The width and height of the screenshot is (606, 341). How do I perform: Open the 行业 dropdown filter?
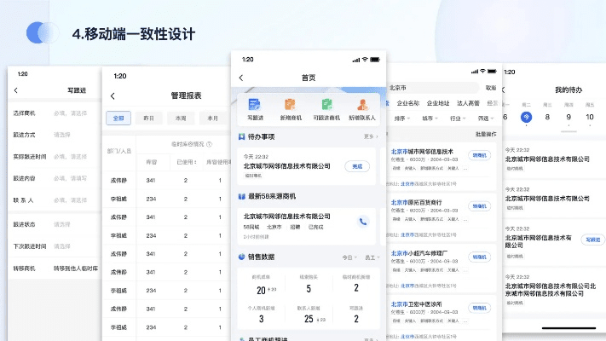458,118
